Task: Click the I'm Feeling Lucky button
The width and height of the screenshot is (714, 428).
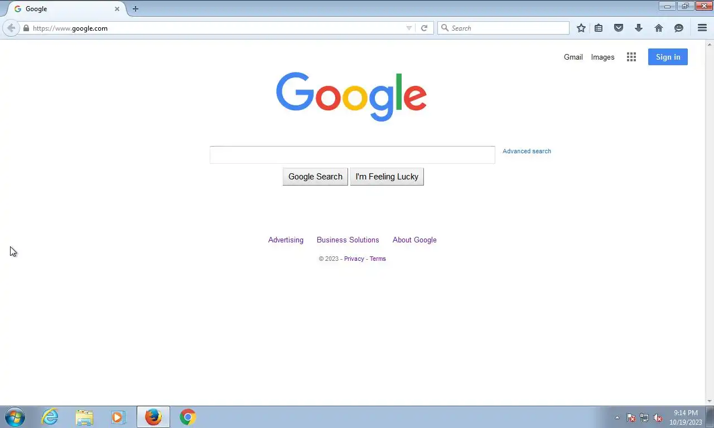Action: coord(387,177)
